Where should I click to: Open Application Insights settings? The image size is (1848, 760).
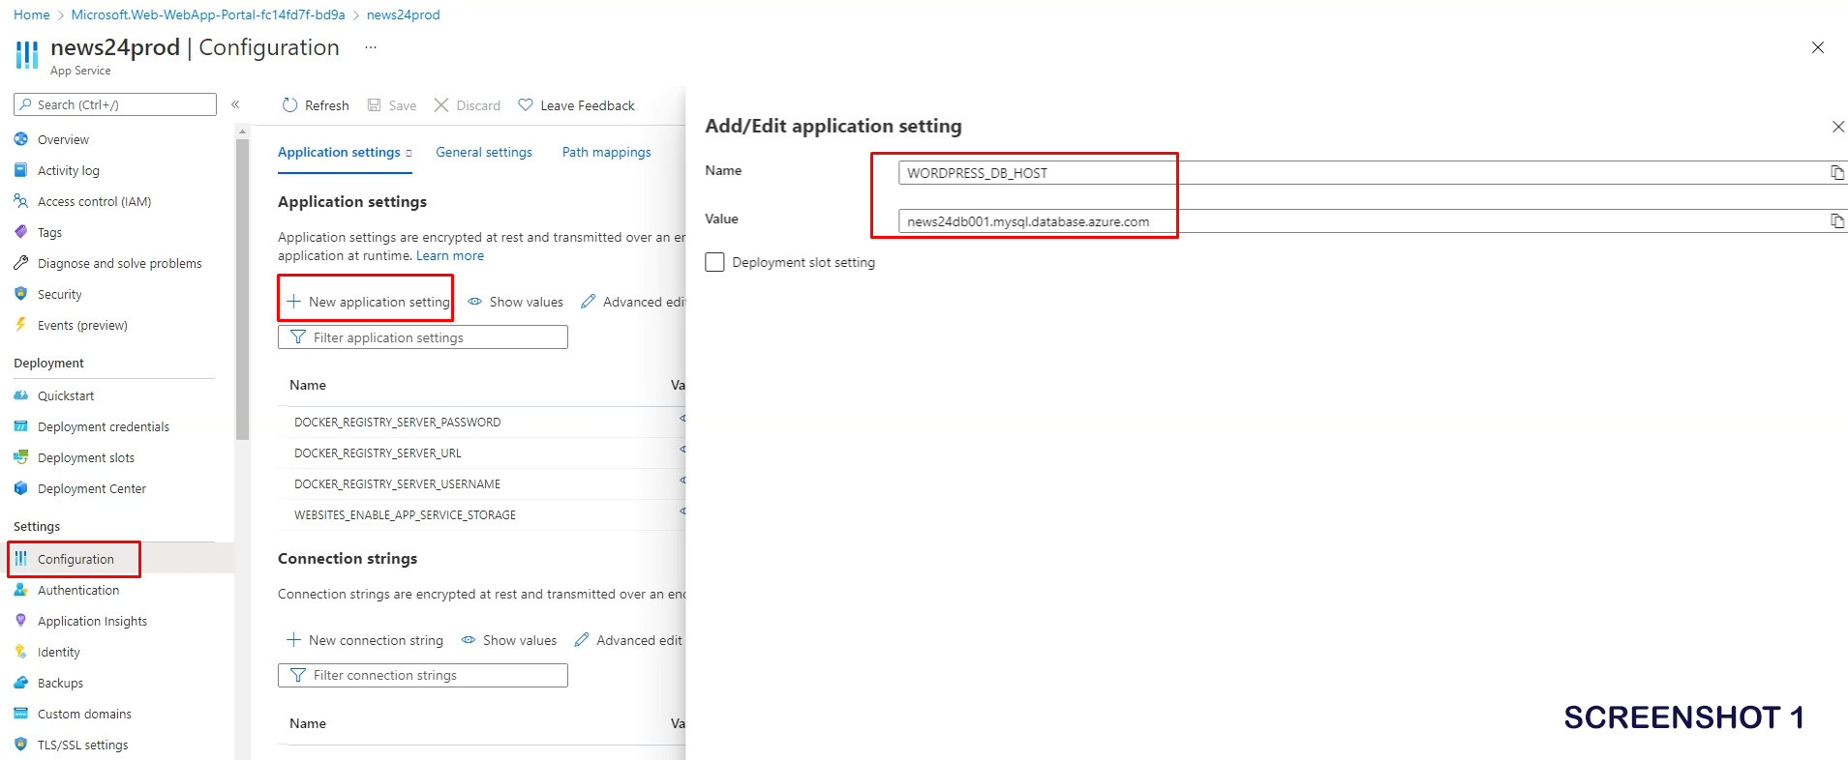click(92, 622)
